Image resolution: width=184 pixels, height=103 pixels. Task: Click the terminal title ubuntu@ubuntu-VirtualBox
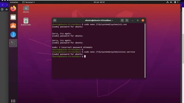click(99, 20)
